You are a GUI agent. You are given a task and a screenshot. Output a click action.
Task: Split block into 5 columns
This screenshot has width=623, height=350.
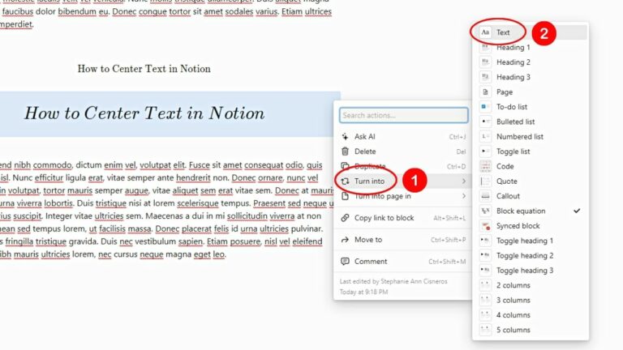coord(531,331)
